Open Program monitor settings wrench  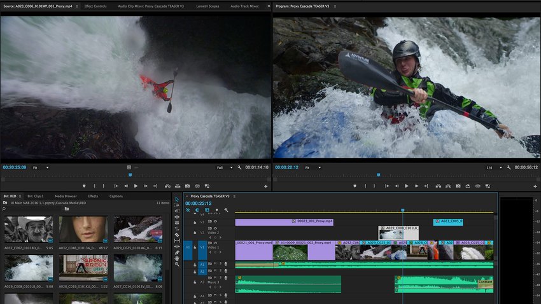click(x=509, y=167)
